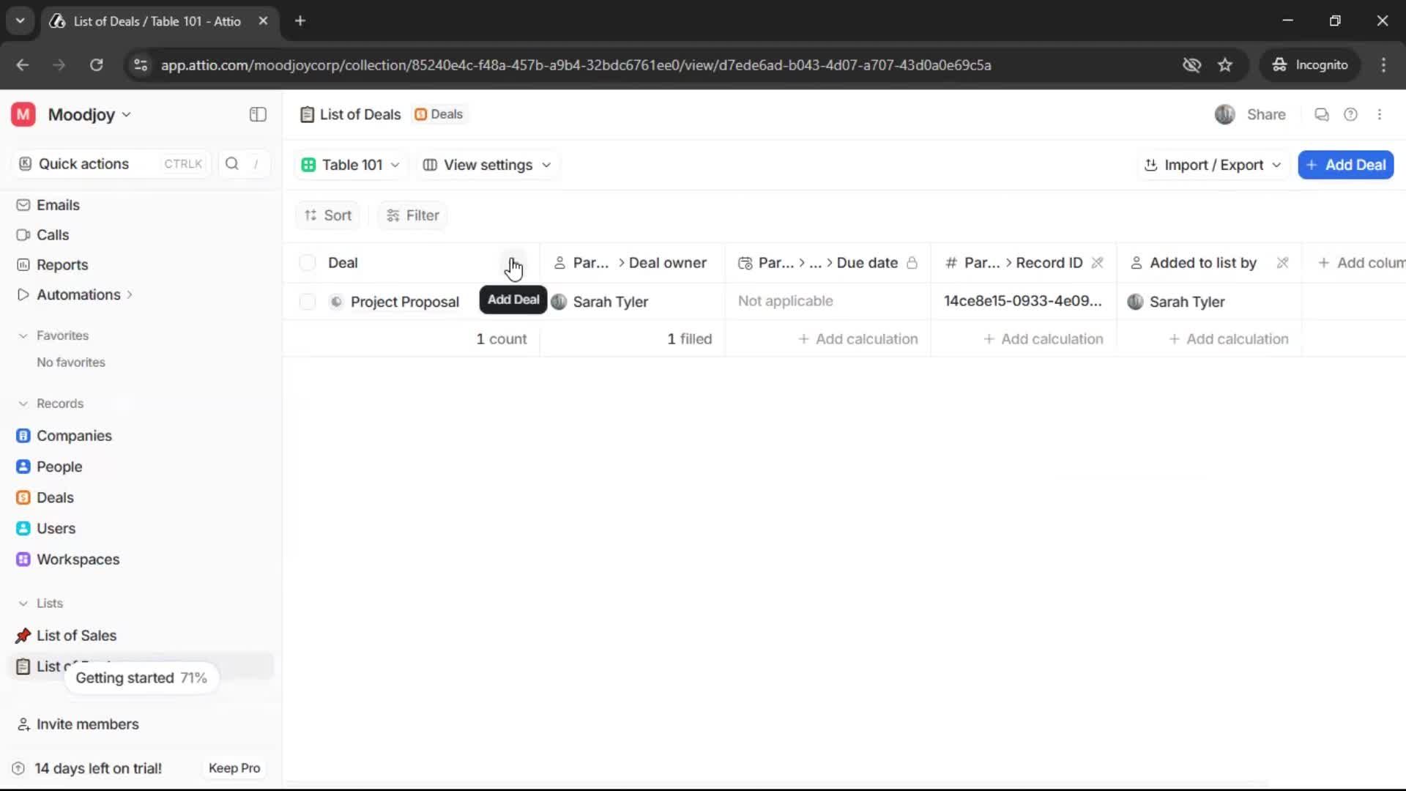
Task: Open the three-dot more options menu
Action: coord(1380,114)
